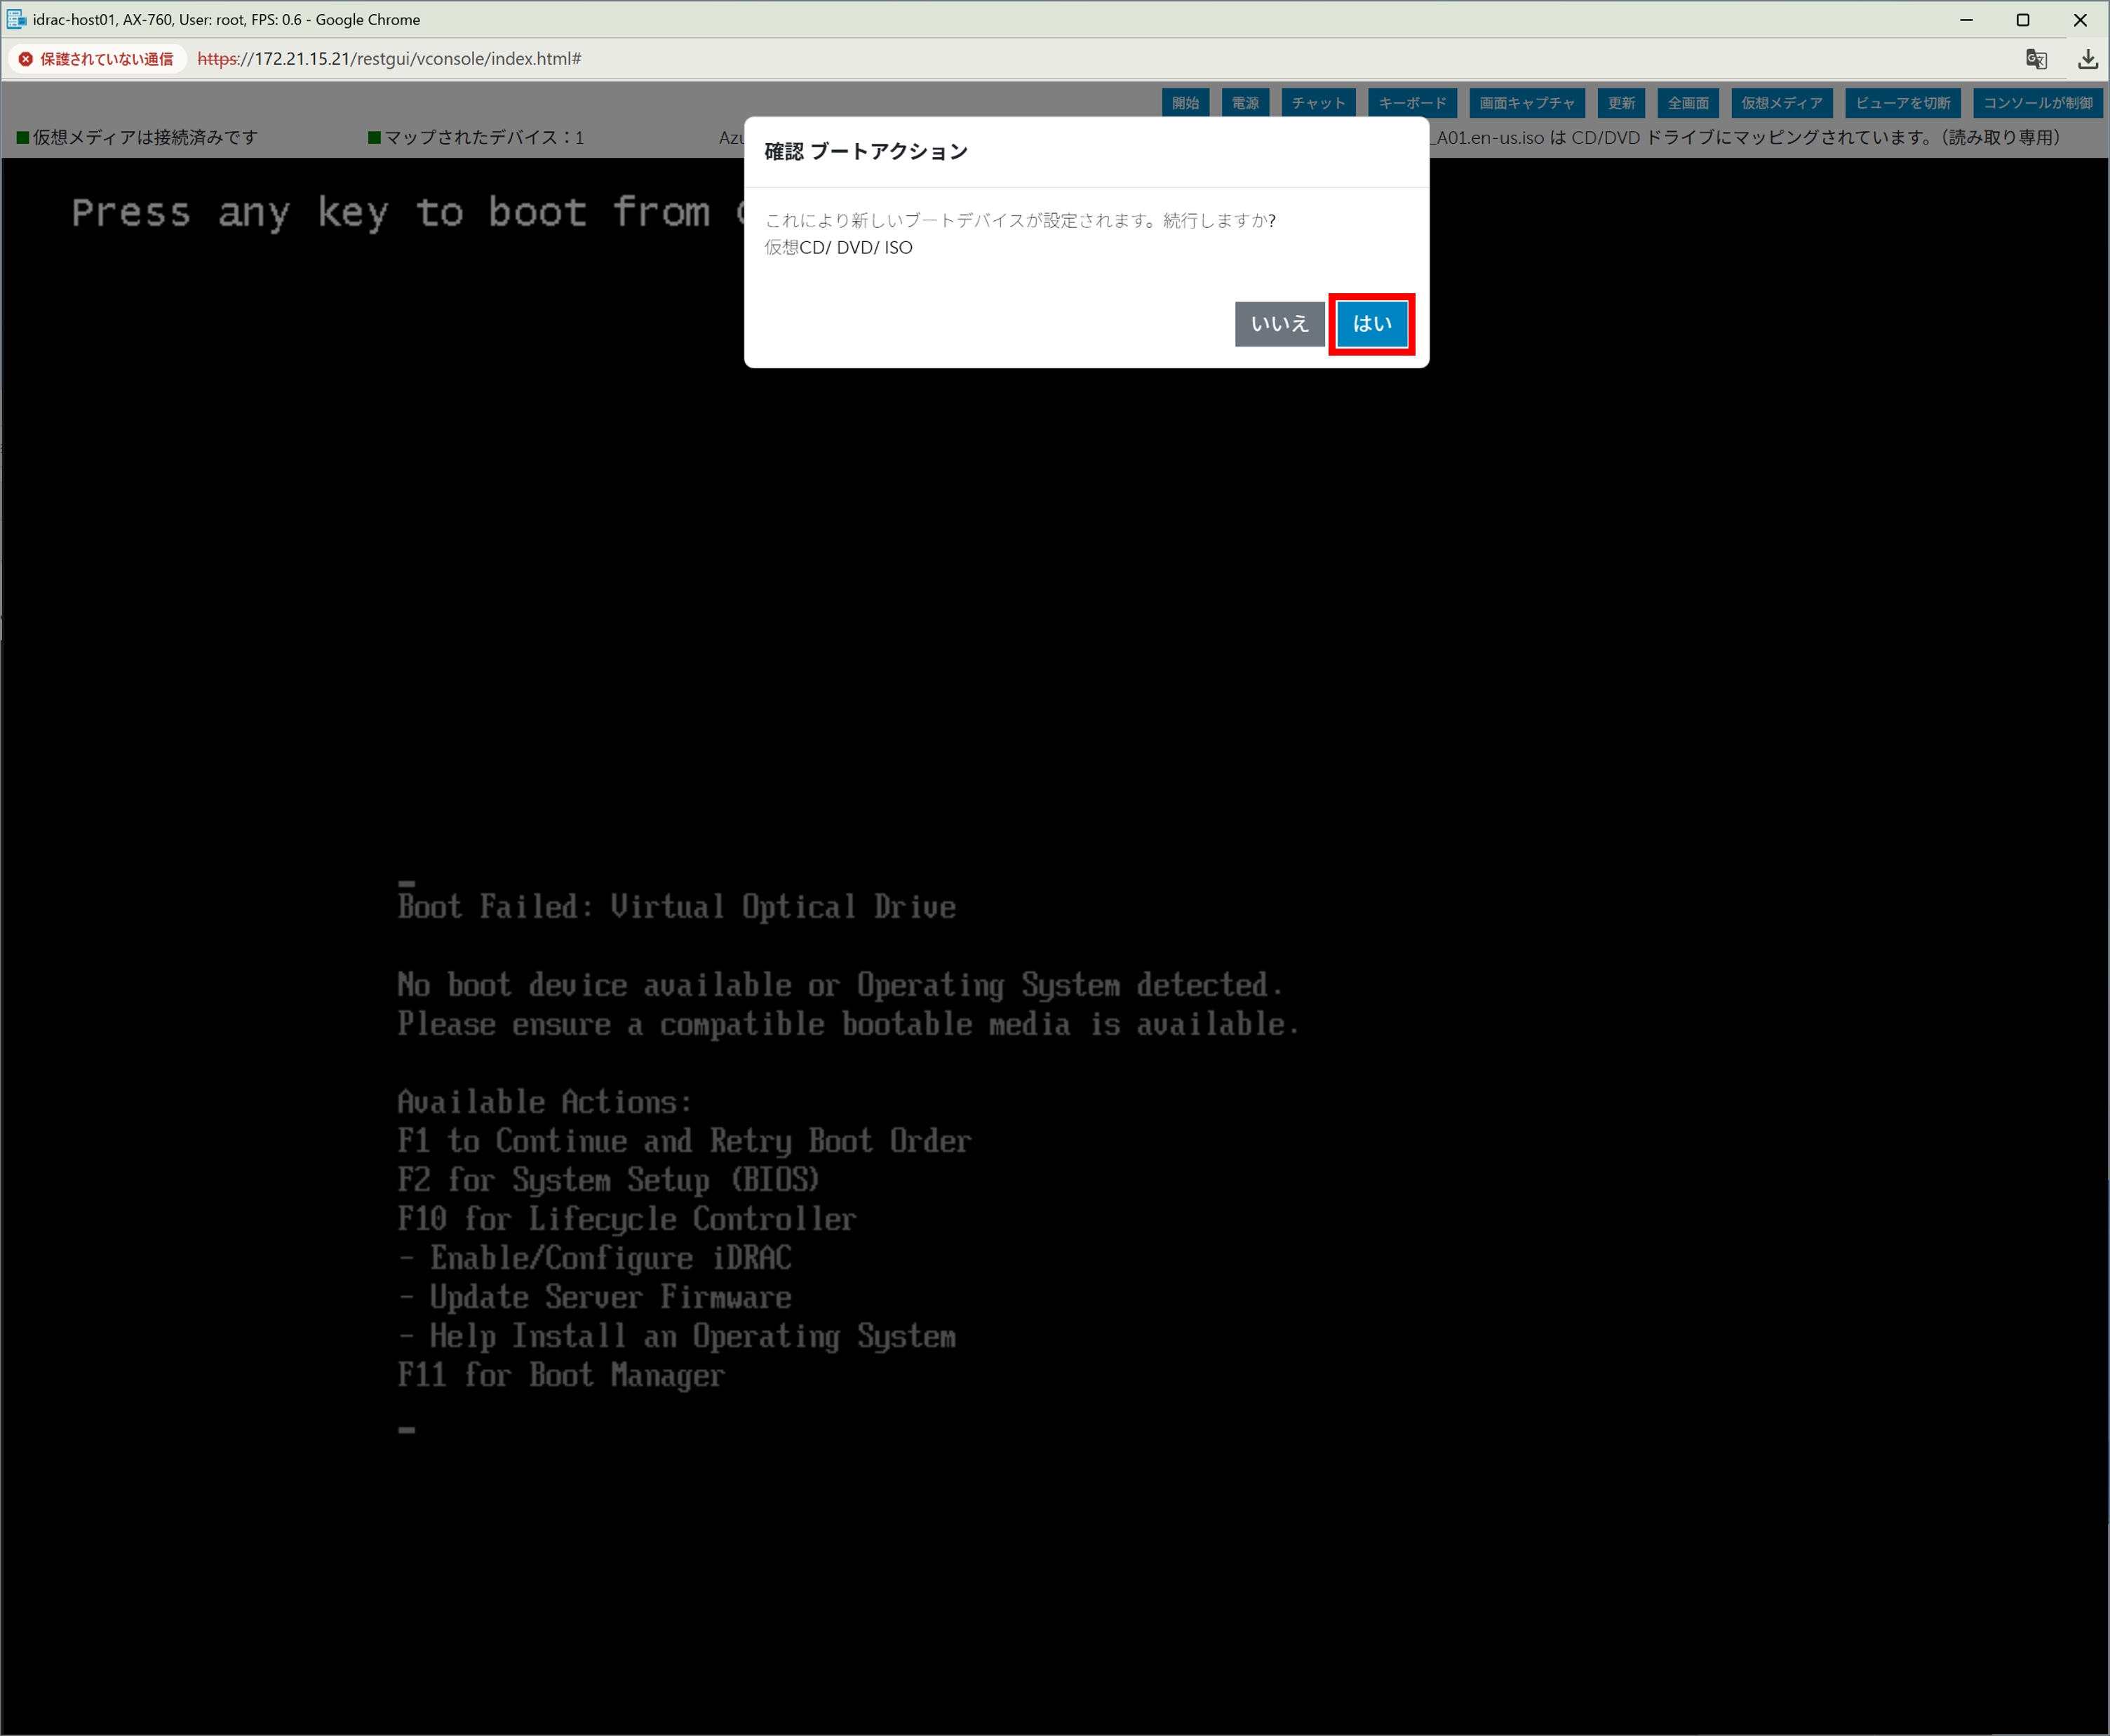Click the マップされたデバイス status indicator

pos(476,138)
